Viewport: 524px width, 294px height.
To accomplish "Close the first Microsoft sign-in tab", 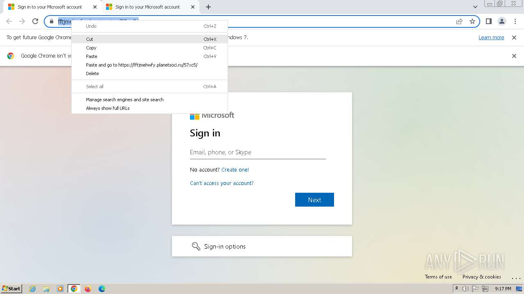I will pos(95,7).
